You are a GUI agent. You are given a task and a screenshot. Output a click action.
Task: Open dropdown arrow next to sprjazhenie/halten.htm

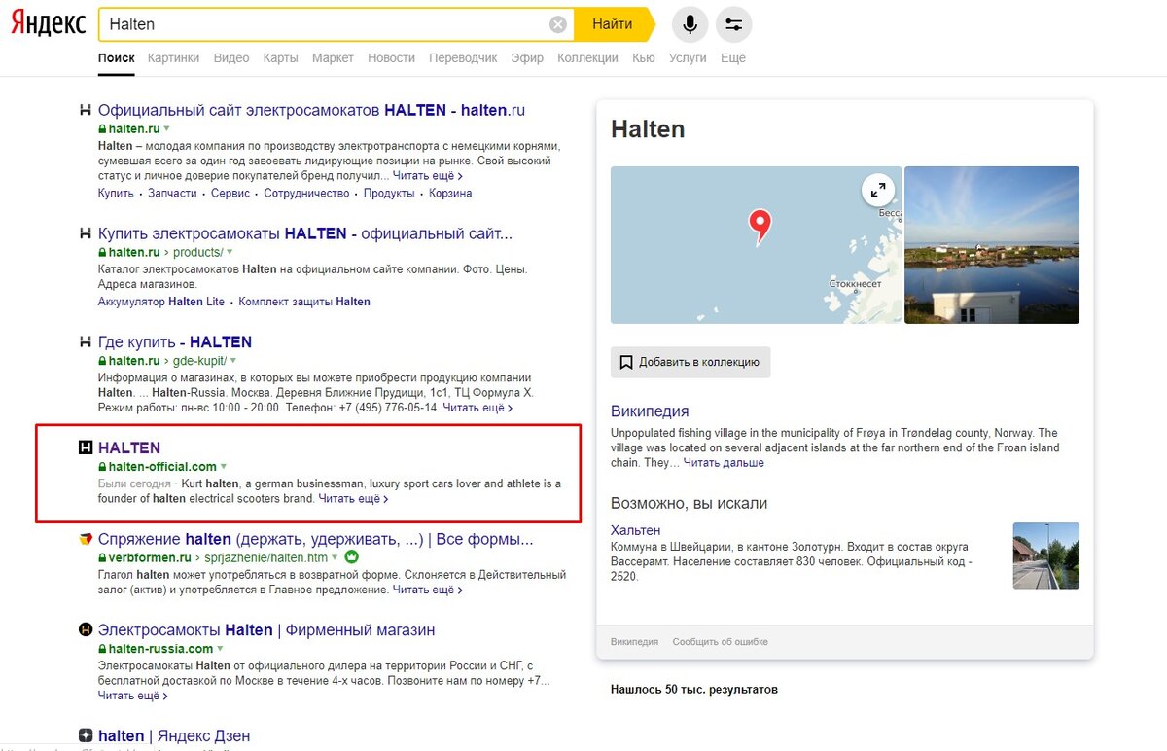(x=336, y=557)
